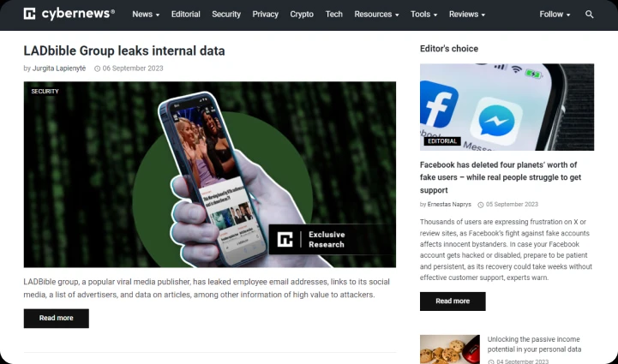Image resolution: width=618 pixels, height=364 pixels.
Task: Click Read more under LADbible article
Action: [x=57, y=319]
